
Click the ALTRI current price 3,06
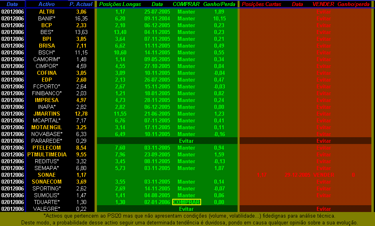[81, 12]
